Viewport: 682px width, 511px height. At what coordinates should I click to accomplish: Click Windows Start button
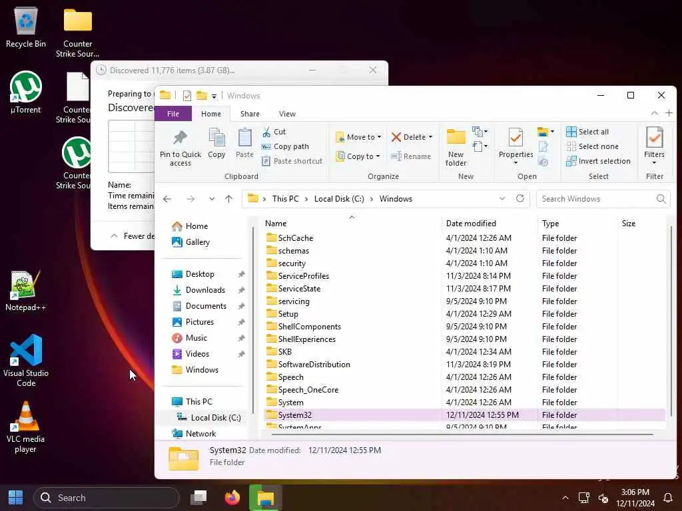pos(16,498)
